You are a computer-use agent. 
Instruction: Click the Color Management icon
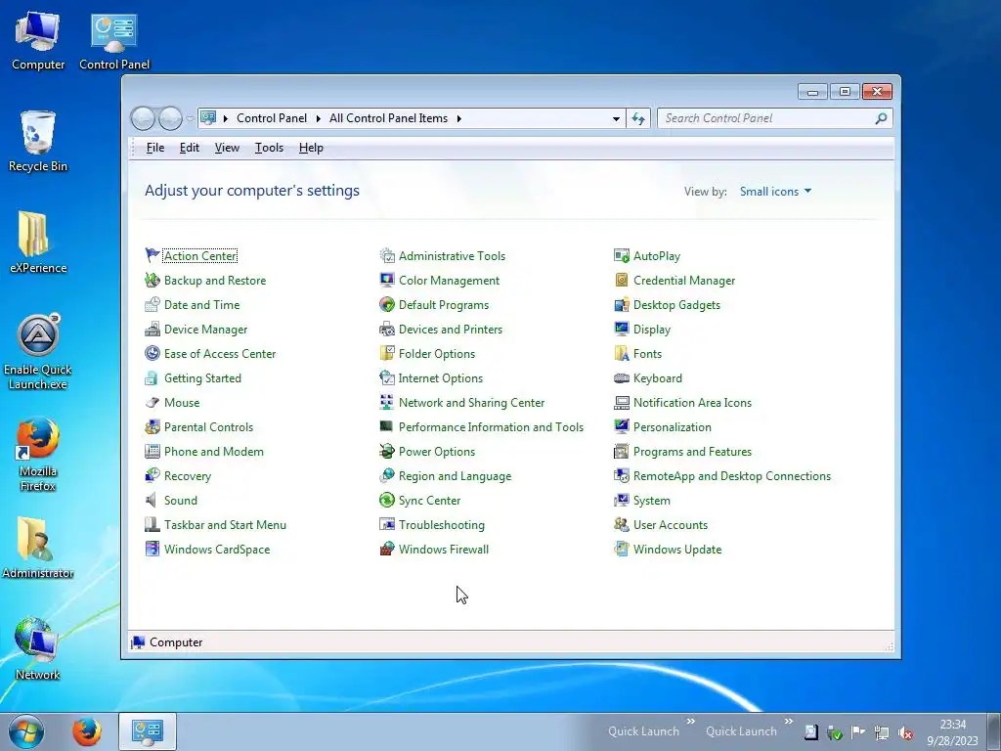tap(387, 281)
